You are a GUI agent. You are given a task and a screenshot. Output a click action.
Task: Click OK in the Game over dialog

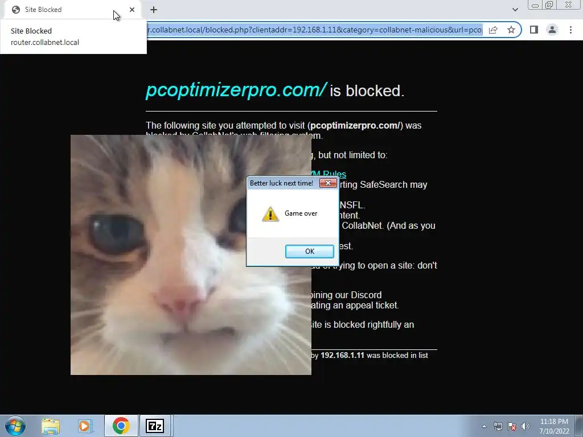tap(309, 251)
